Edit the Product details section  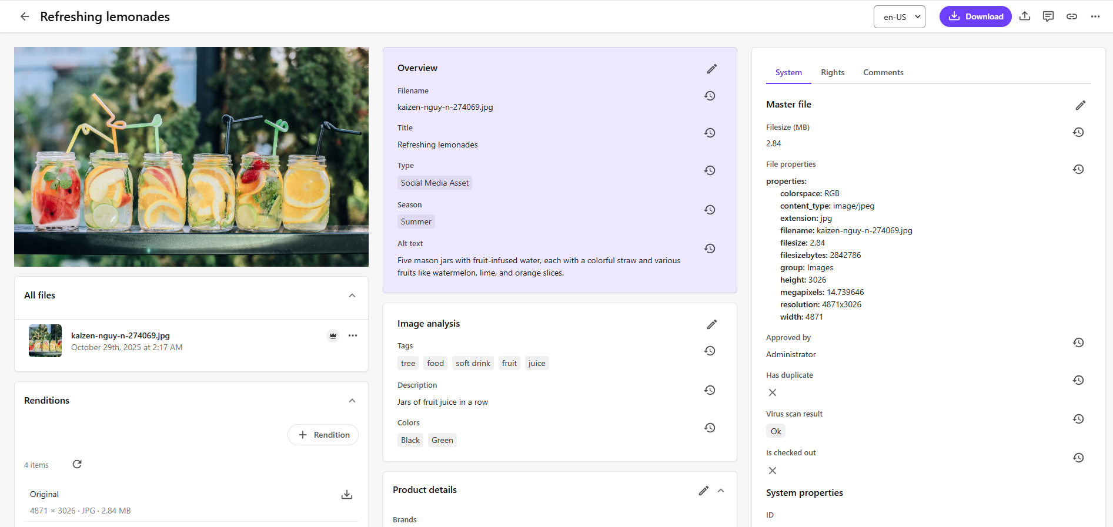[704, 491]
